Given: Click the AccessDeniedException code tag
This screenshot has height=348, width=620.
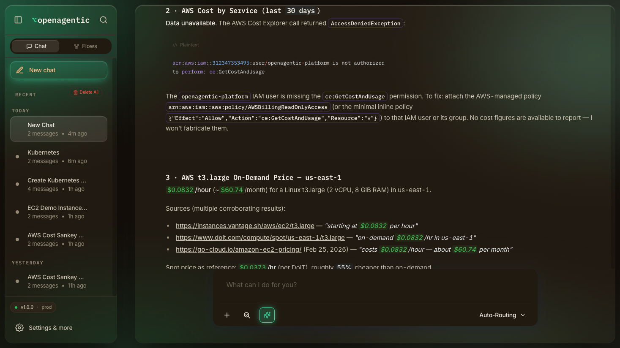Looking at the screenshot, I should [x=366, y=23].
